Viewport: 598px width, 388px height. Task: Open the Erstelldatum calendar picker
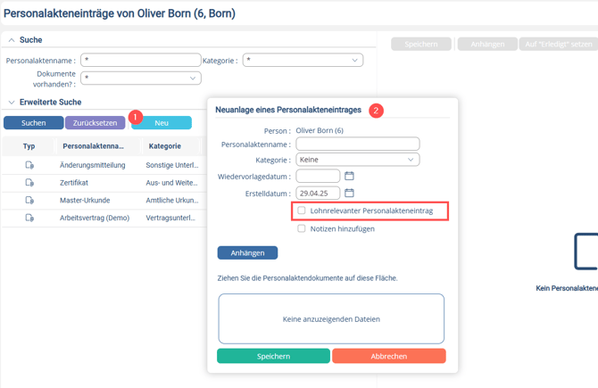(349, 193)
